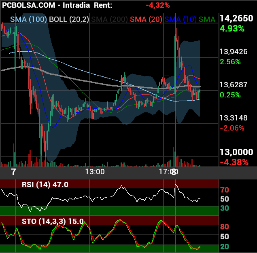Screen dimensions: 257x253
Task: Click the highest candle spike near day 8
Action: (177, 35)
